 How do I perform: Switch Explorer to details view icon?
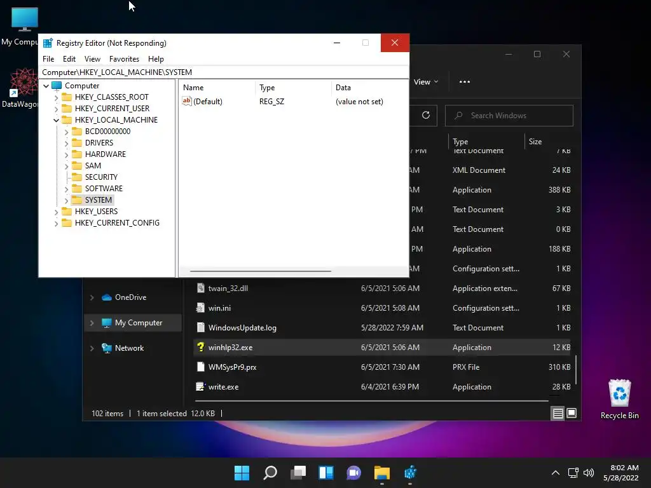tap(558, 413)
